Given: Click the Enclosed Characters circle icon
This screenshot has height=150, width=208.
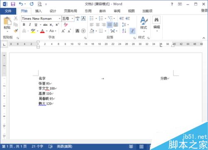Looking at the screenshot, I should click(x=83, y=31).
